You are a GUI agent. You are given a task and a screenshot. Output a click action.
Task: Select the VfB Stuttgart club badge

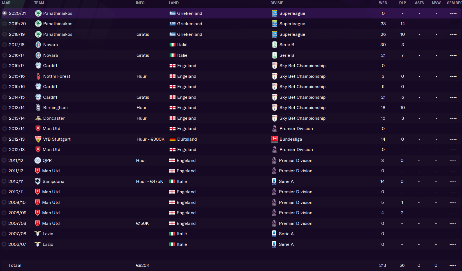38,139
